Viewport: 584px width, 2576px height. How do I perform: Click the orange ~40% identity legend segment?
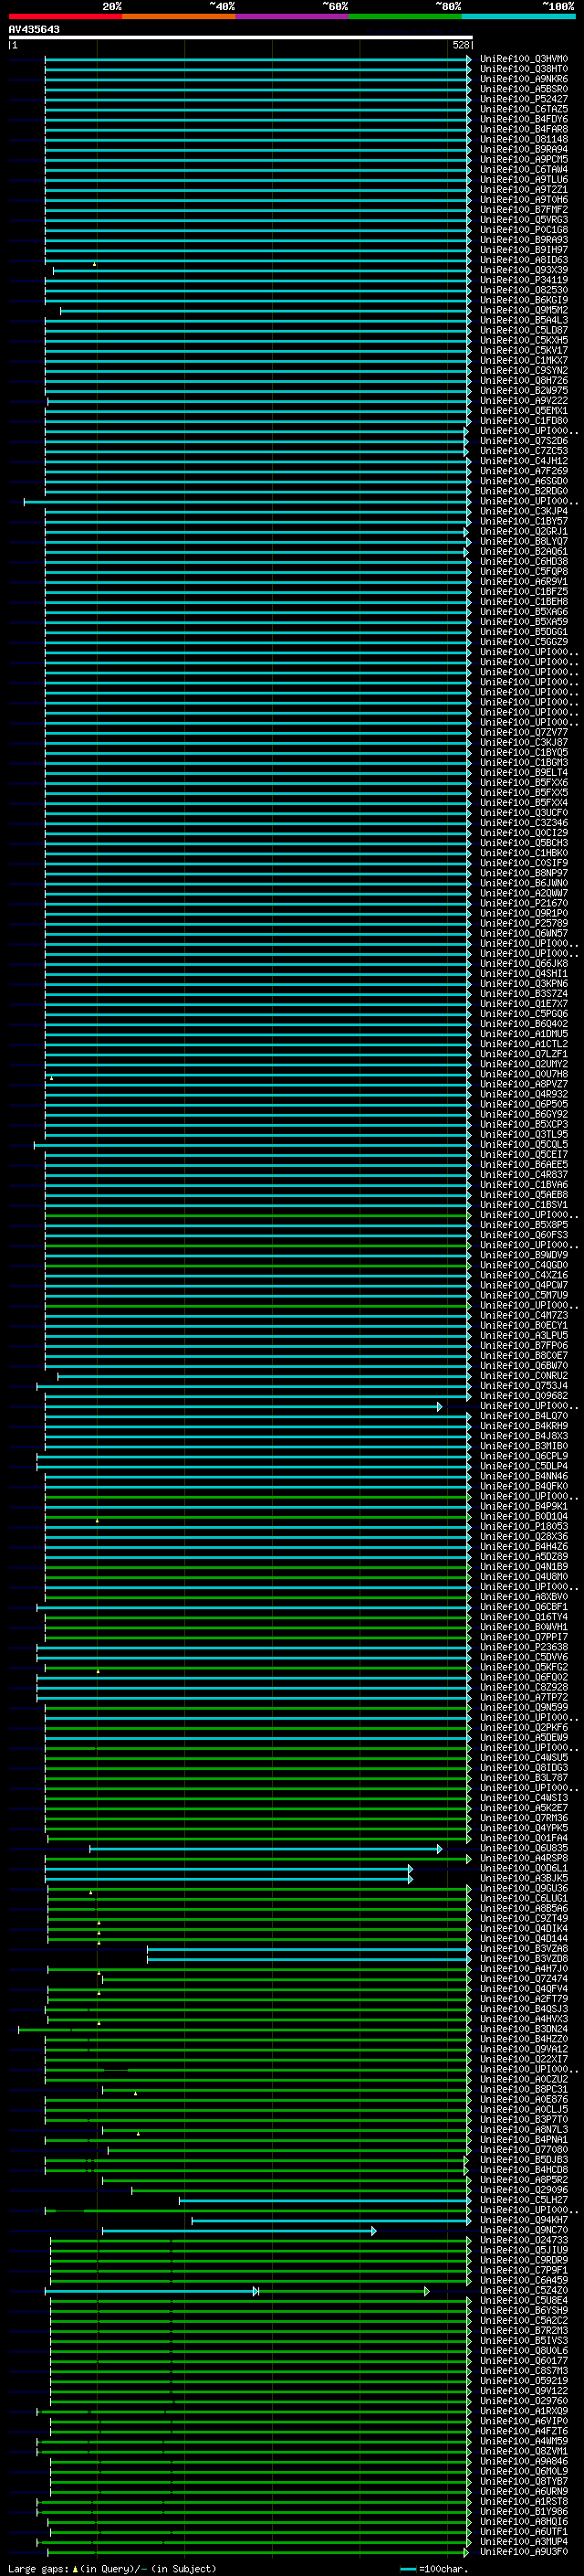pyautogui.click(x=179, y=16)
